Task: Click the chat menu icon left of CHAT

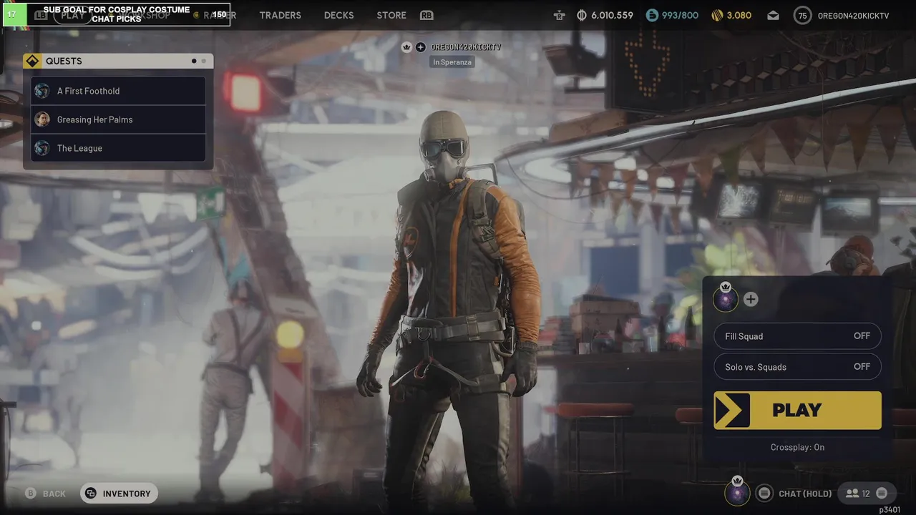Action: point(765,494)
